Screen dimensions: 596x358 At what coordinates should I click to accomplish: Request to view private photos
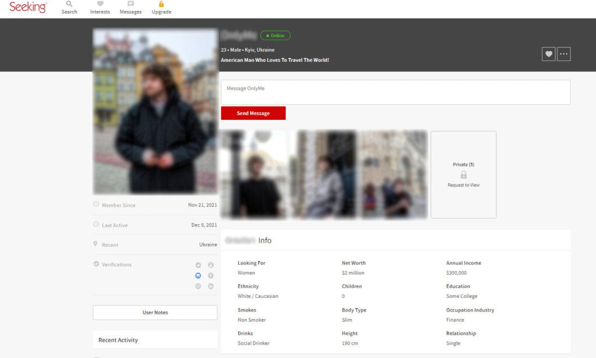pyautogui.click(x=463, y=185)
